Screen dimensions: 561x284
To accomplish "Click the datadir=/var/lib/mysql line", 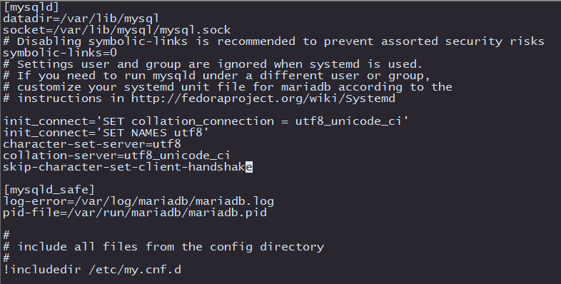I will point(81,19).
